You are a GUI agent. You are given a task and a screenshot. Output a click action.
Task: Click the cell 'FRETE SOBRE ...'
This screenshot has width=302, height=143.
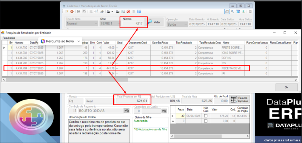(233, 48)
